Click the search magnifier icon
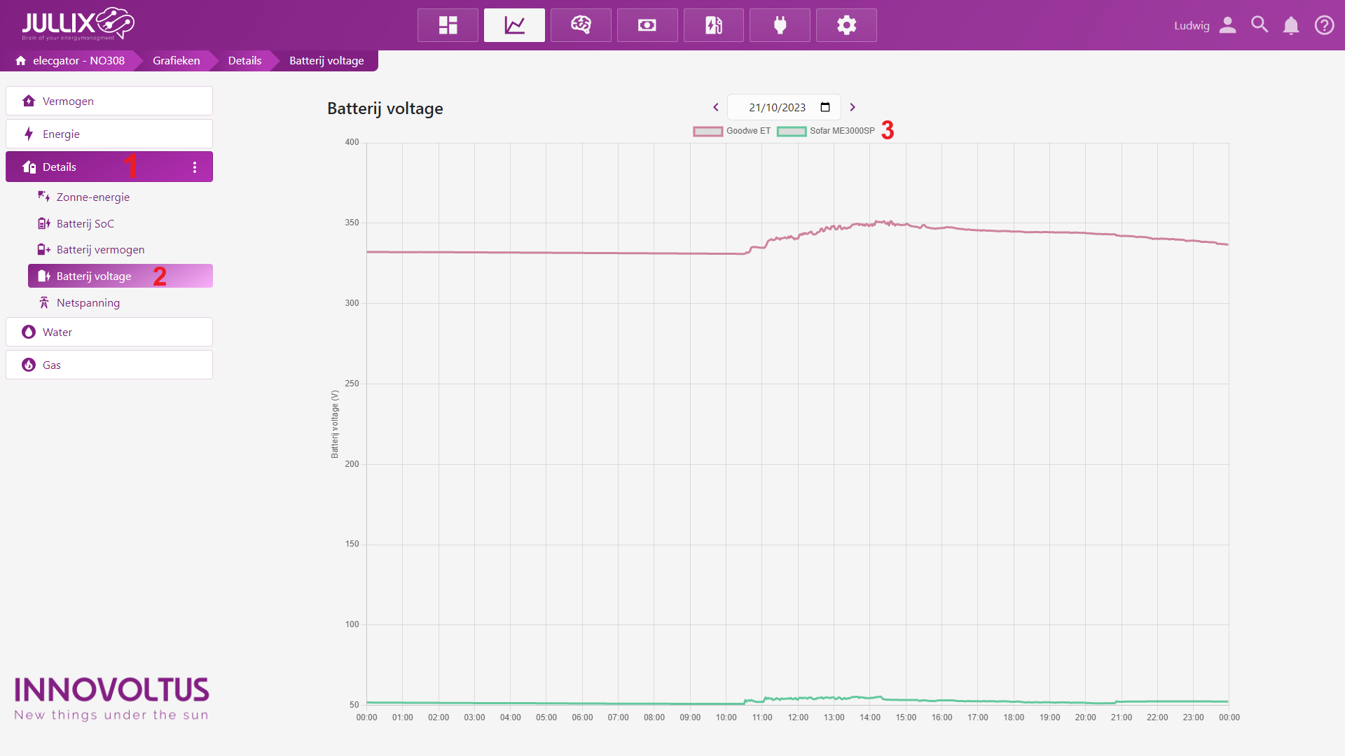 (1260, 25)
